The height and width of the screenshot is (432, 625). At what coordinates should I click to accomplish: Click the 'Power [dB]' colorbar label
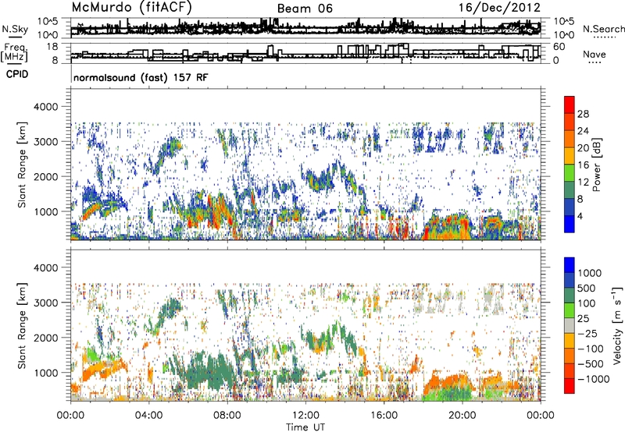pos(596,165)
